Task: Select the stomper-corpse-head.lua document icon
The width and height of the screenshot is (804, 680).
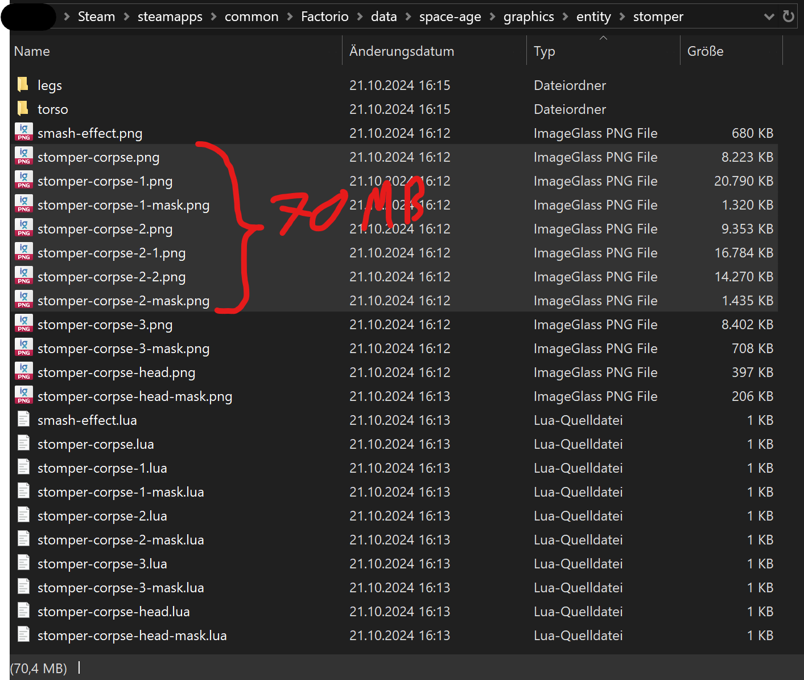Action: 23,611
